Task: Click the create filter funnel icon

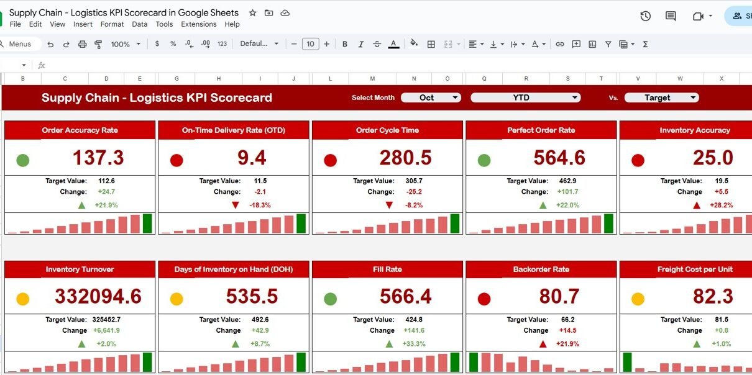Action: (x=608, y=44)
